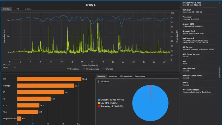Screen dimensions: 222x125
Task: Click OS Version 'Windows 10 Pro' value
Action: click(x=198, y=50)
